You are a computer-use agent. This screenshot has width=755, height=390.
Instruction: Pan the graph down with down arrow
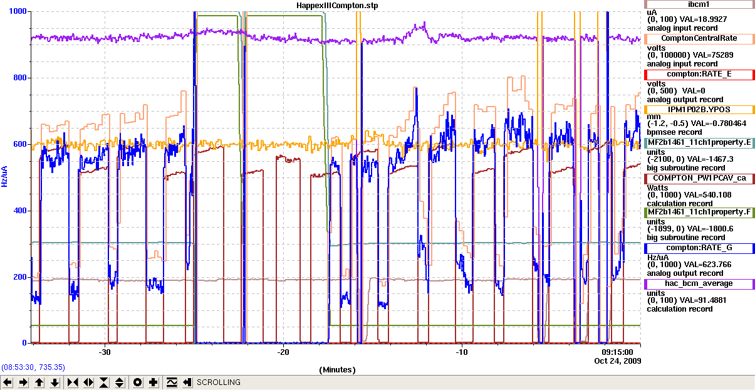pos(55,382)
